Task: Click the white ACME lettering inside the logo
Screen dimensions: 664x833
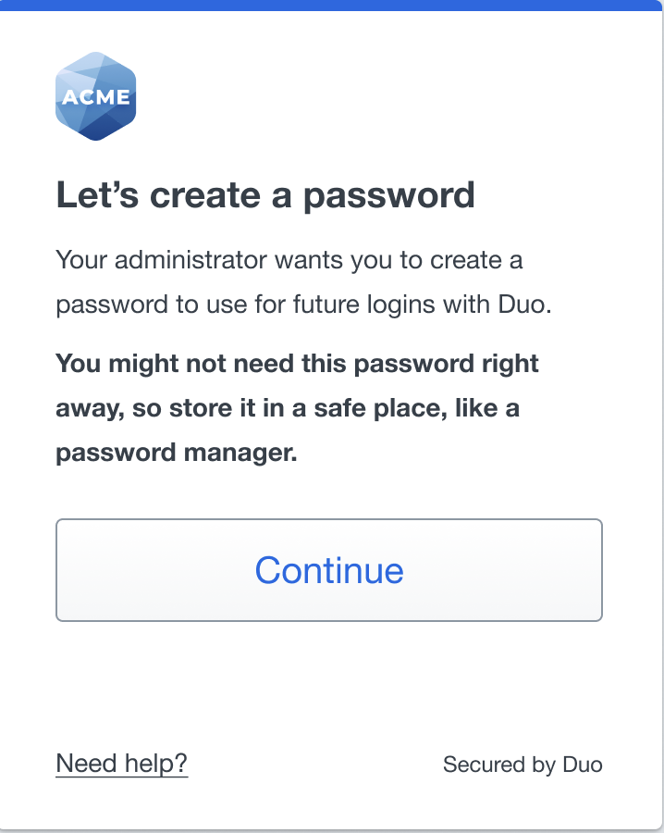Action: click(x=95, y=98)
